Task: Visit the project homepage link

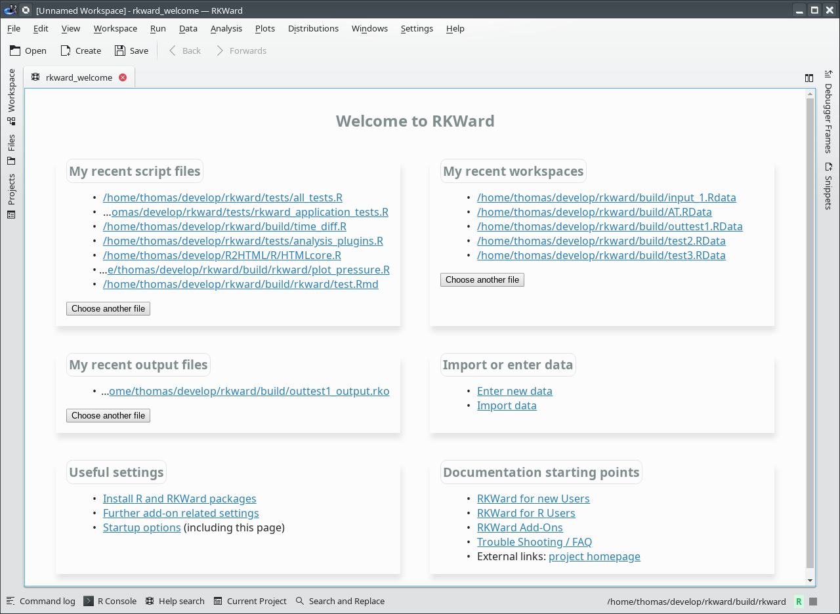Action: click(595, 556)
